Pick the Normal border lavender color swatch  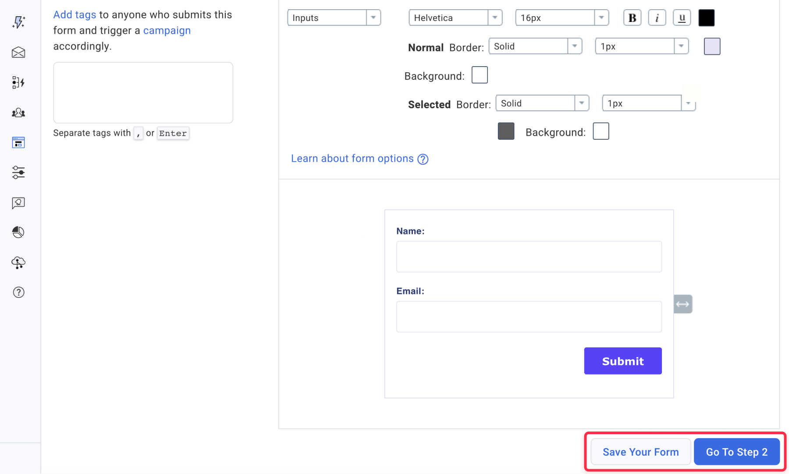coord(712,46)
